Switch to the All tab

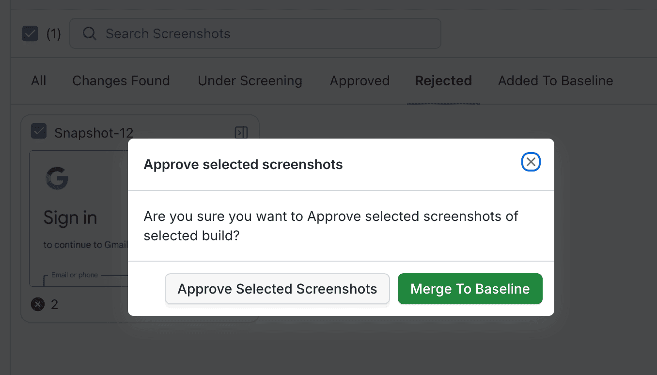(39, 81)
